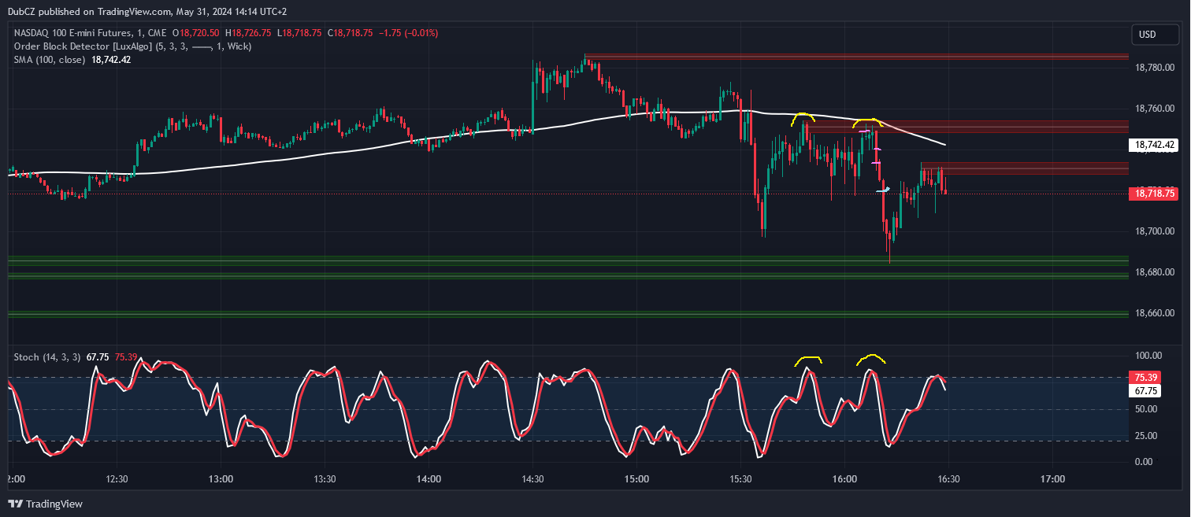Click the TradingView logo in the corner

click(x=46, y=504)
